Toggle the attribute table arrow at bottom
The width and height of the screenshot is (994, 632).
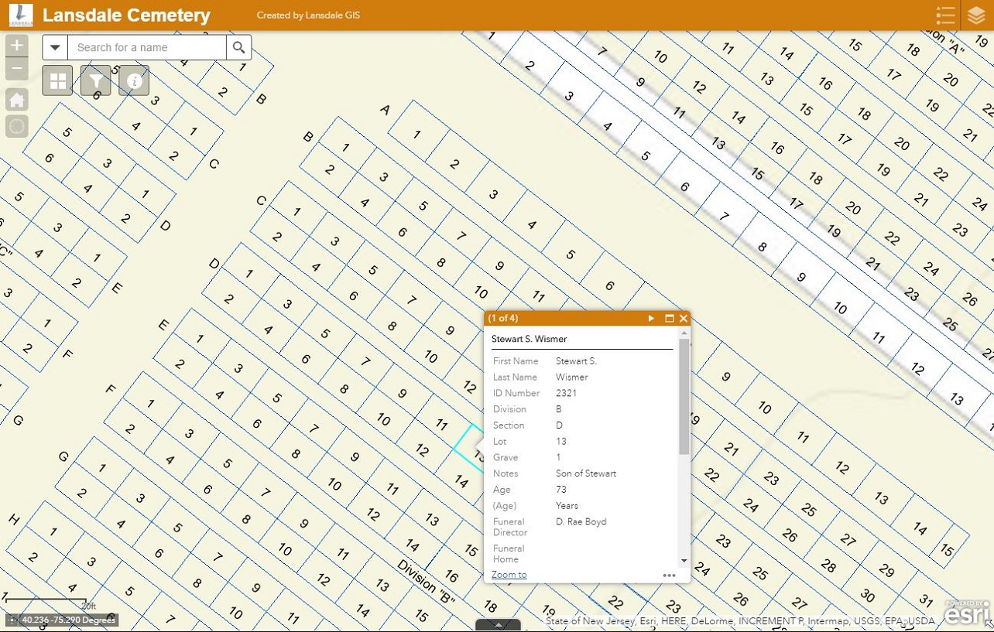498,625
